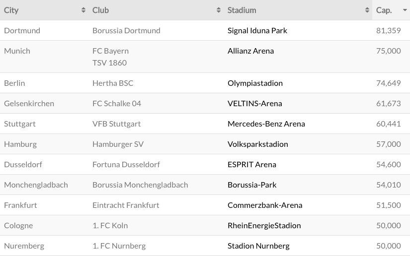The image size is (410, 256).
Task: Click the ESPRIT Arena stadium link
Action: pyautogui.click(x=252, y=165)
